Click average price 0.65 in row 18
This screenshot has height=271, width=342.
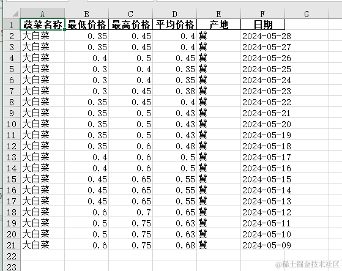[175, 212]
